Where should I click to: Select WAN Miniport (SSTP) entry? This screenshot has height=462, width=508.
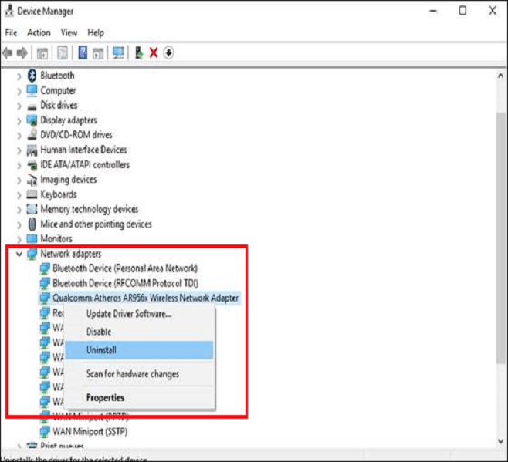tap(90, 432)
